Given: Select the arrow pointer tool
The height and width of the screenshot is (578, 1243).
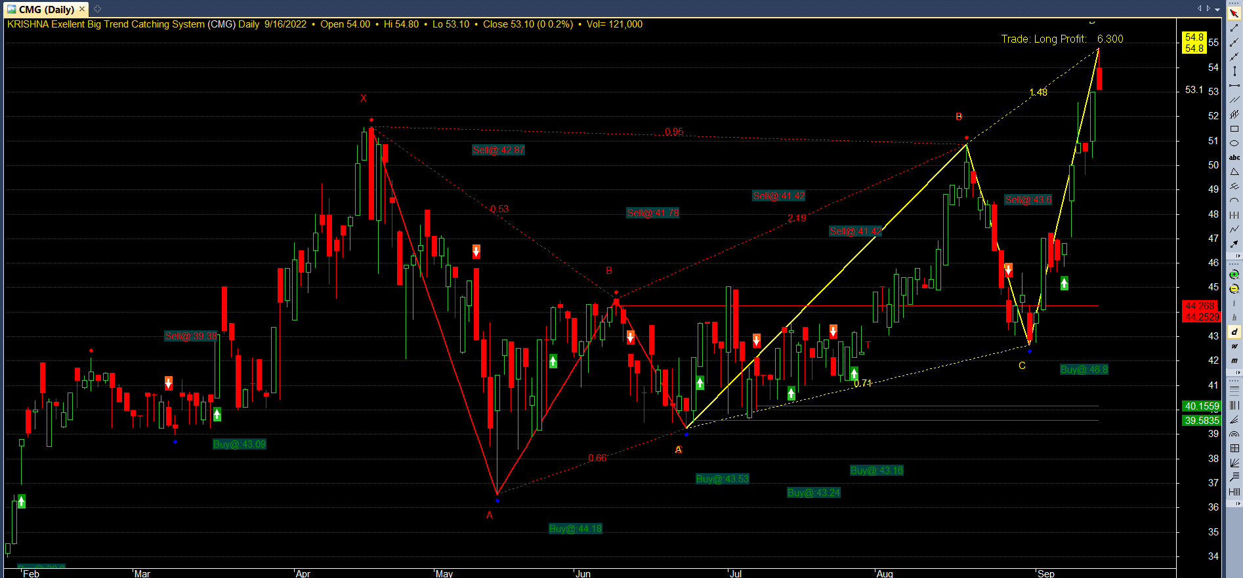Looking at the screenshot, I should click(x=1234, y=14).
